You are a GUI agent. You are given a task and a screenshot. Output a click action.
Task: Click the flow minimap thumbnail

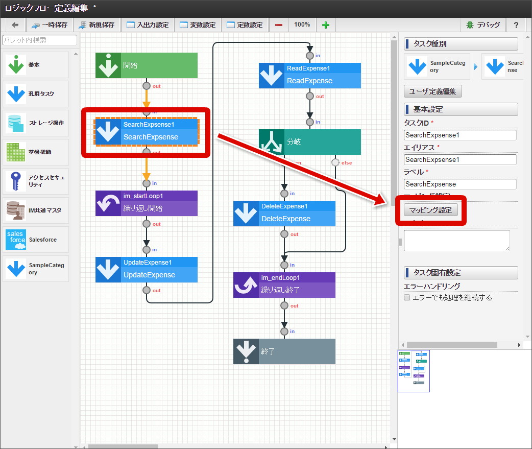click(414, 371)
